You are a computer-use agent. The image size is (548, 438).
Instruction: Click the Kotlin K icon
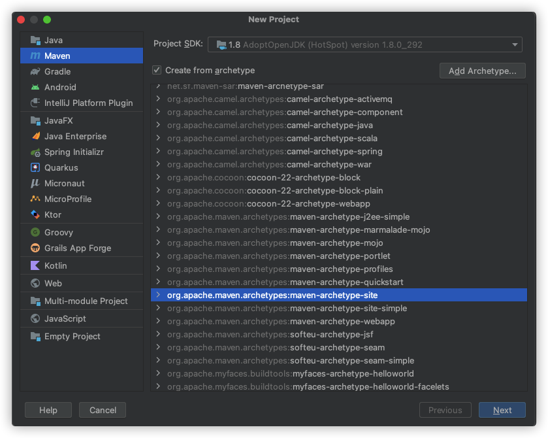click(x=35, y=265)
